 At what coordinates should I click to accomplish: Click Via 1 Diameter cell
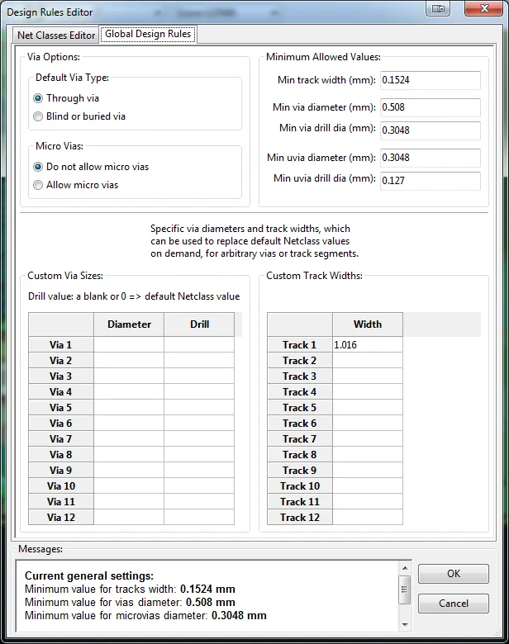pyautogui.click(x=129, y=345)
